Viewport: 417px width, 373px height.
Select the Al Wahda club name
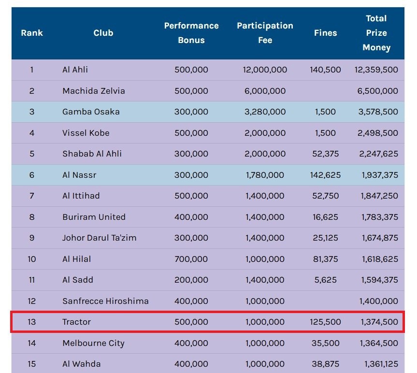click(81, 364)
